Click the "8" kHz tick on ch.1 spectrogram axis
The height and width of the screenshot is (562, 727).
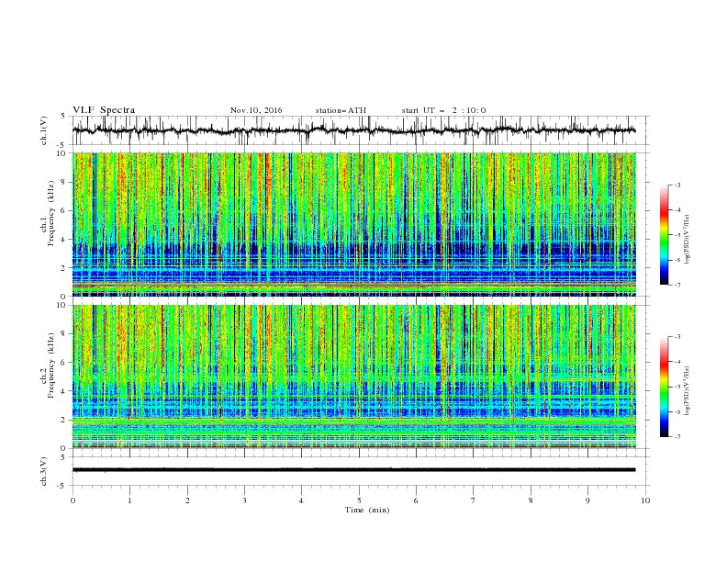64,182
